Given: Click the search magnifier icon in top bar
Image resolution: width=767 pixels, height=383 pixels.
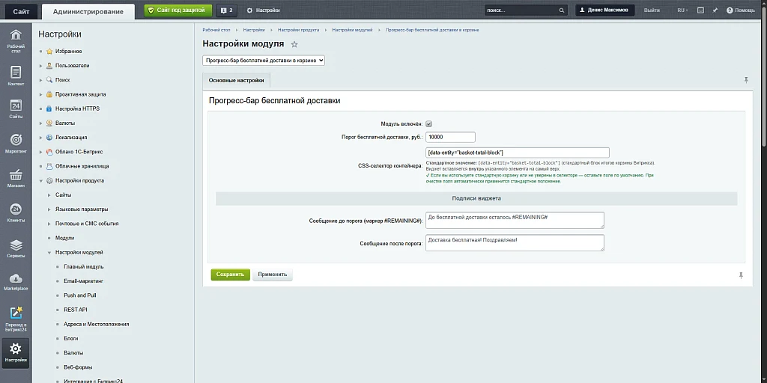Looking at the screenshot, I should (562, 10).
